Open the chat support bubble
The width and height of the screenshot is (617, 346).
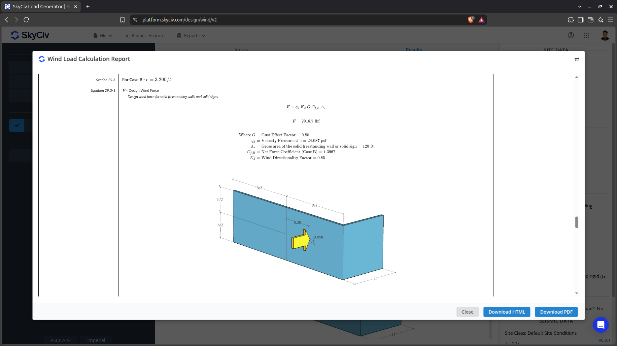point(601,325)
